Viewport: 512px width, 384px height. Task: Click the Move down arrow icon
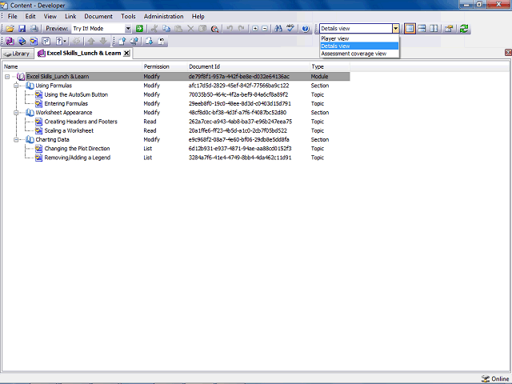click(x=103, y=41)
